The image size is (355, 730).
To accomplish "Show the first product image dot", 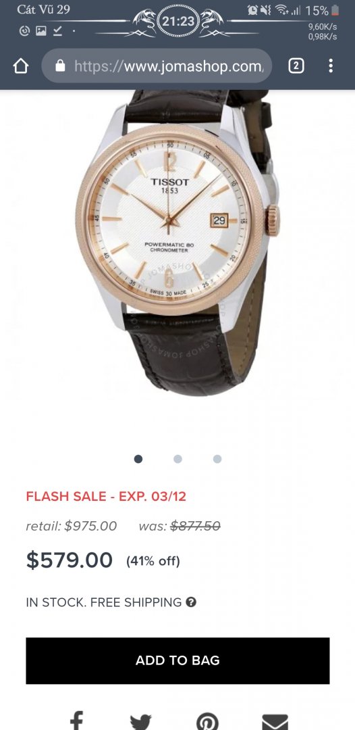I will coord(138,458).
